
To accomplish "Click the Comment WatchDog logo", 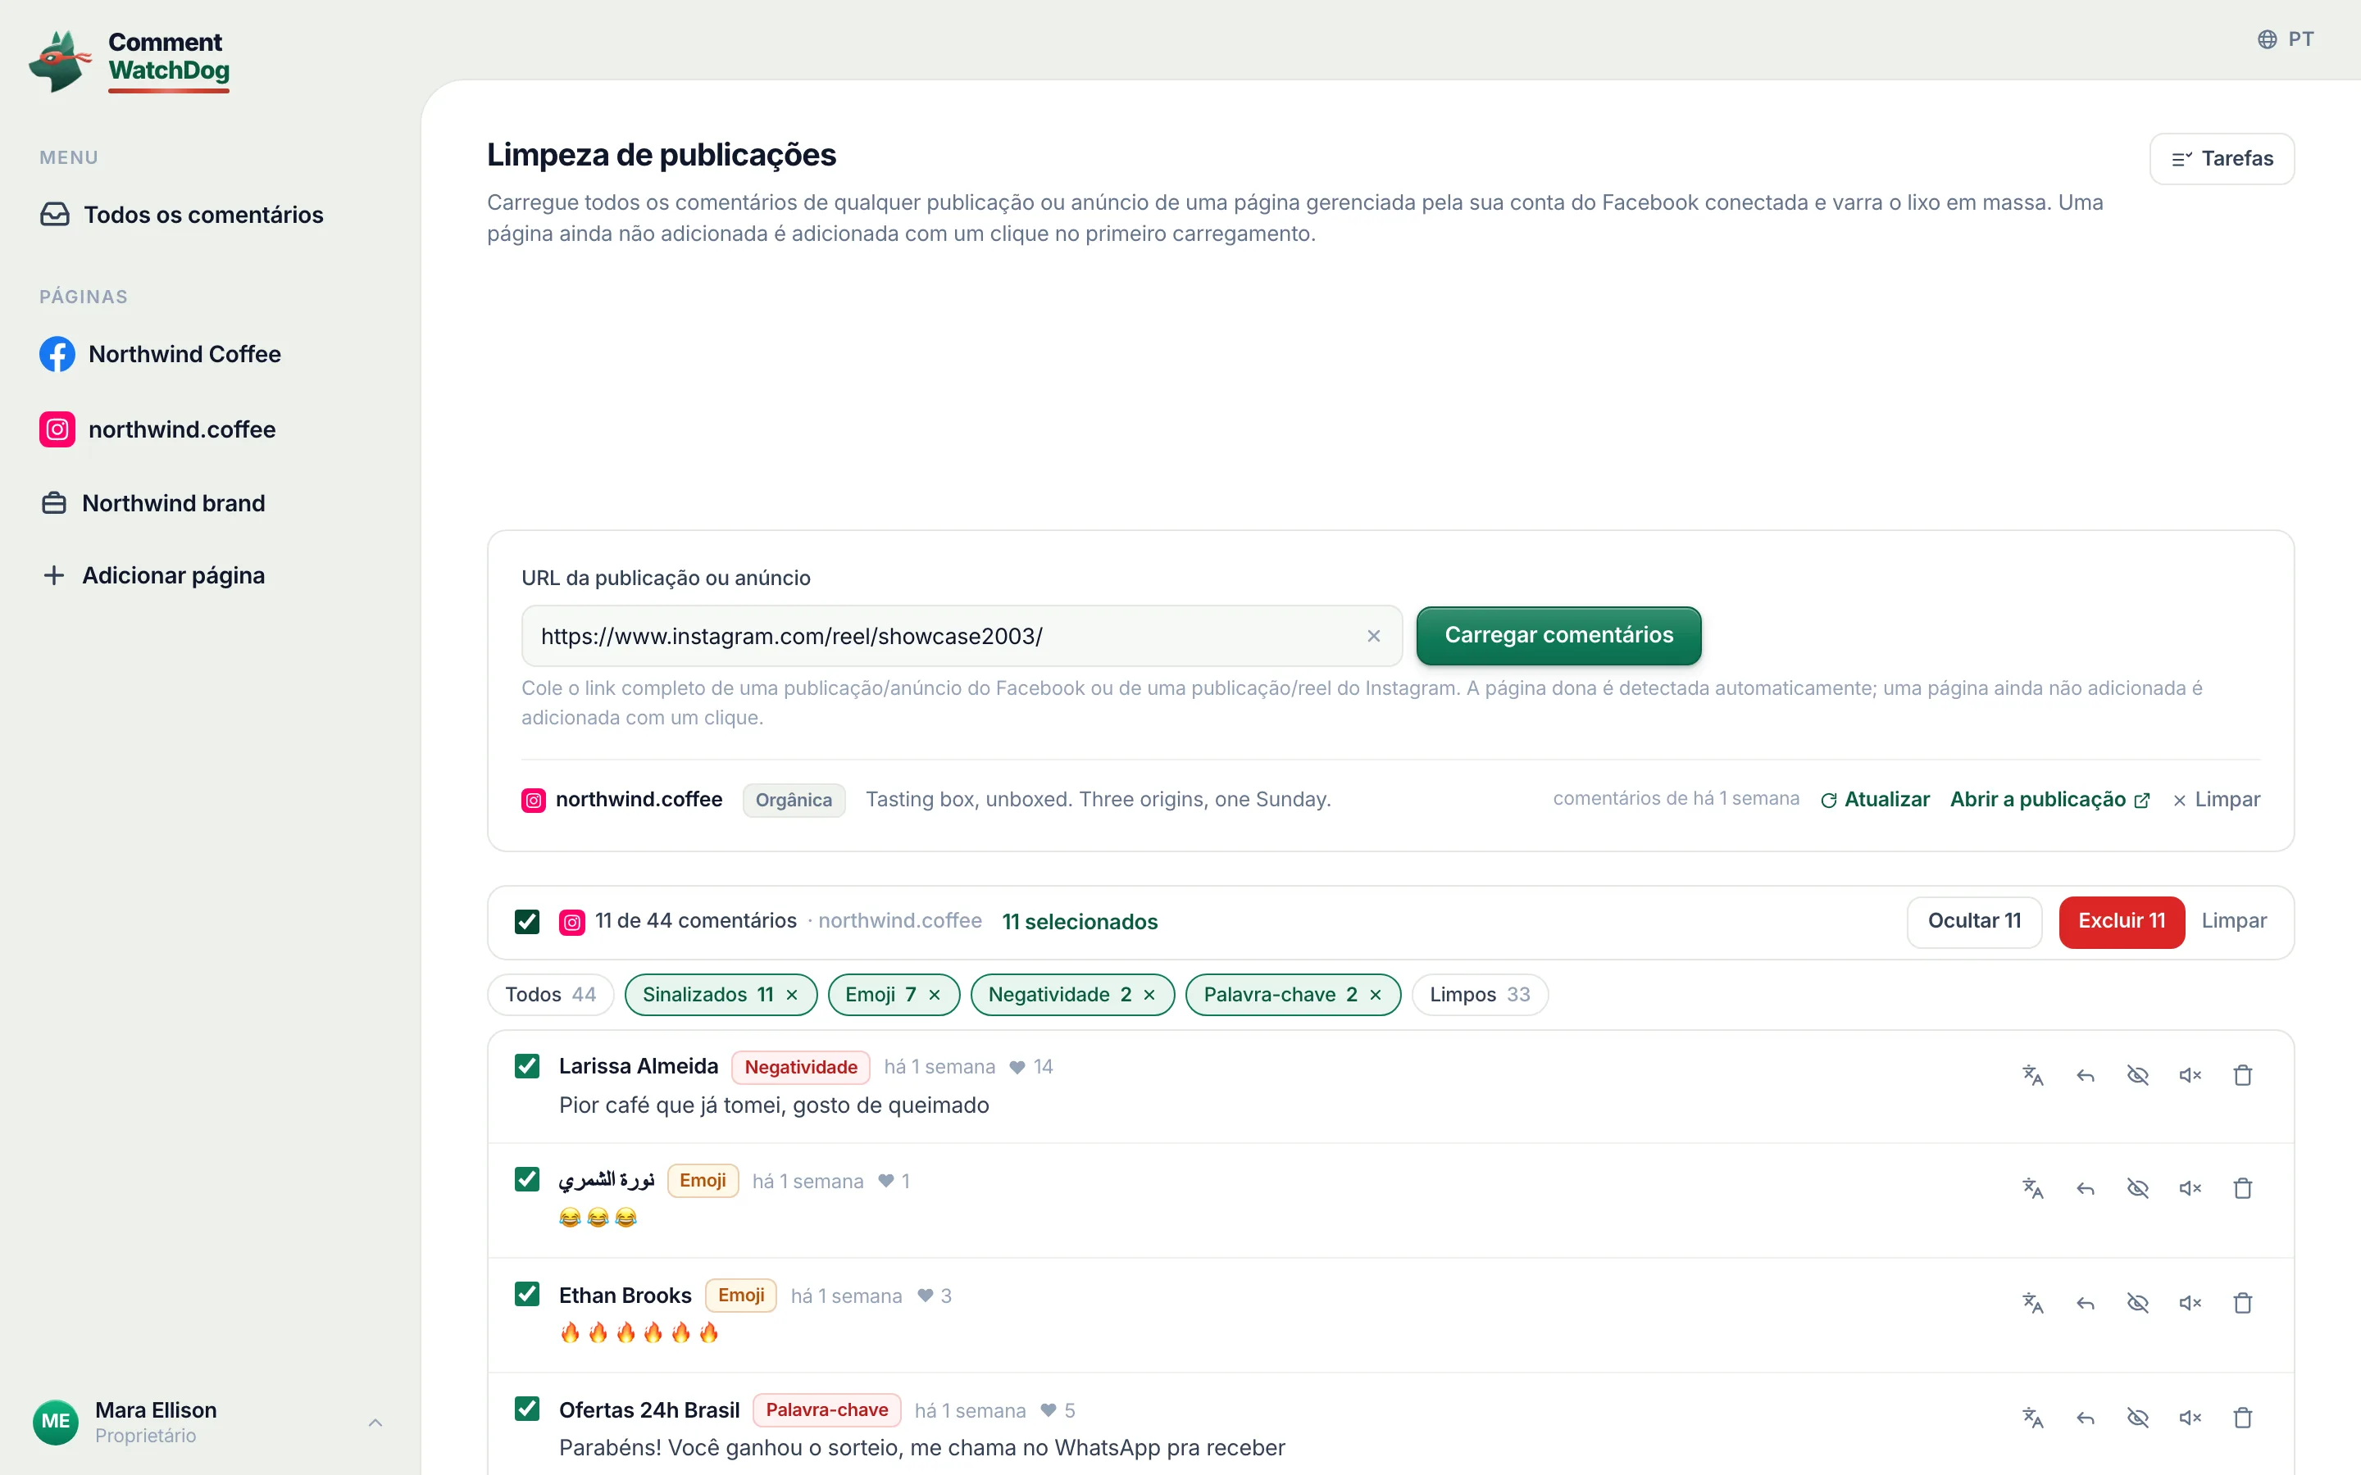I will point(130,61).
